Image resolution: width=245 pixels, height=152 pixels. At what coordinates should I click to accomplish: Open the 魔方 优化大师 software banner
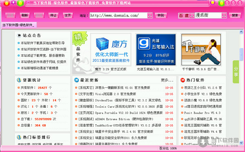(x=111, y=50)
